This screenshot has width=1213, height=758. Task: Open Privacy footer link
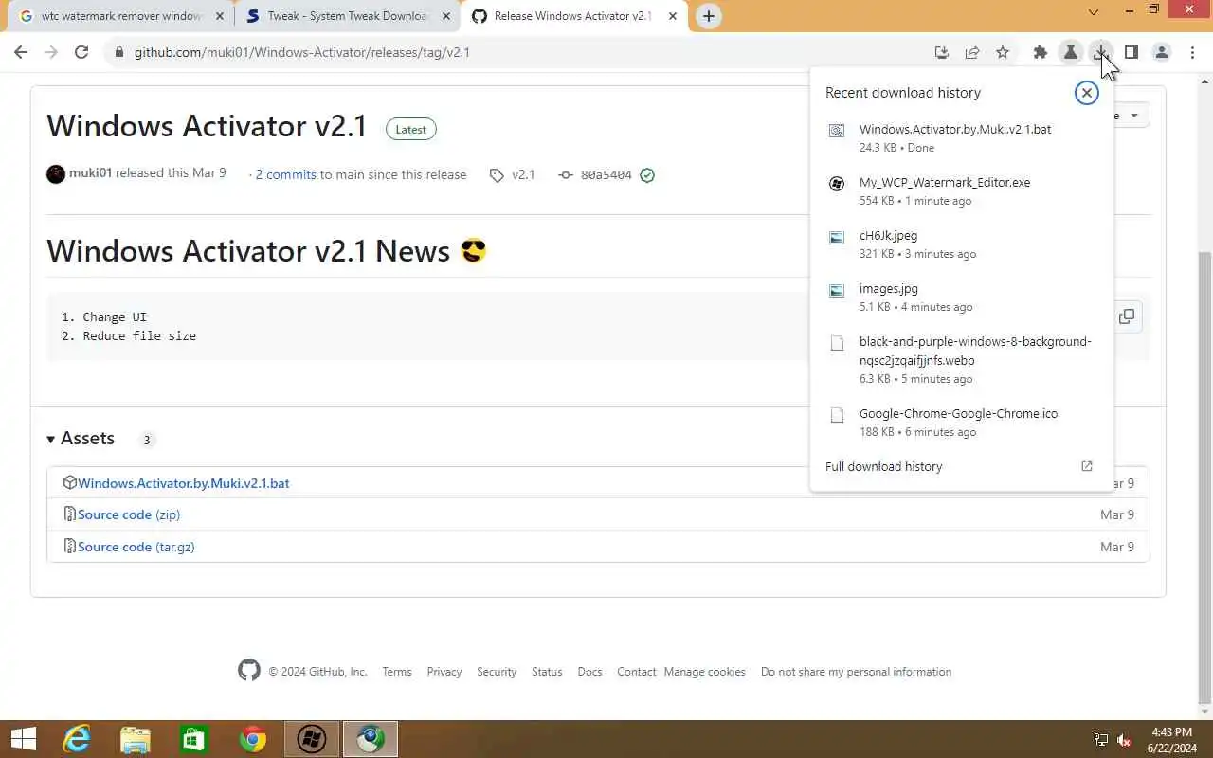point(444,672)
